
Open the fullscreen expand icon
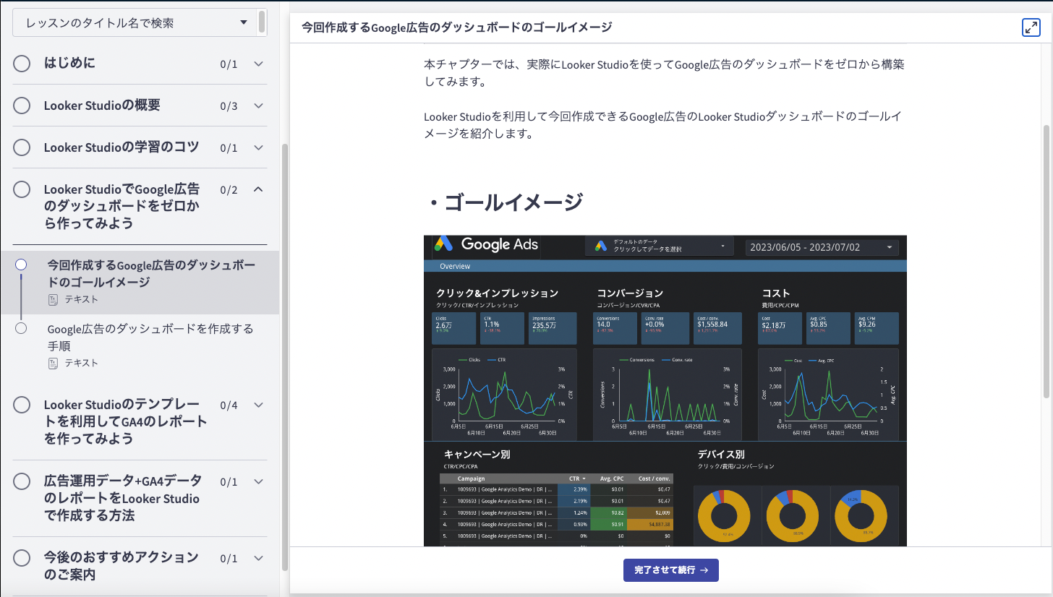tap(1031, 27)
